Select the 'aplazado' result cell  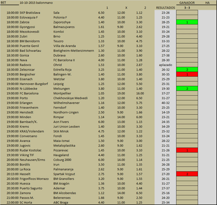pos(166,65)
